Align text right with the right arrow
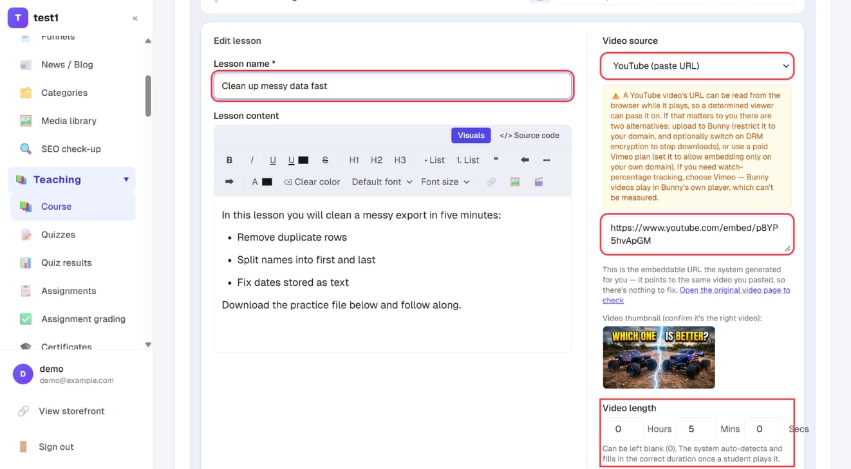This screenshot has height=469, width=851. point(229,182)
